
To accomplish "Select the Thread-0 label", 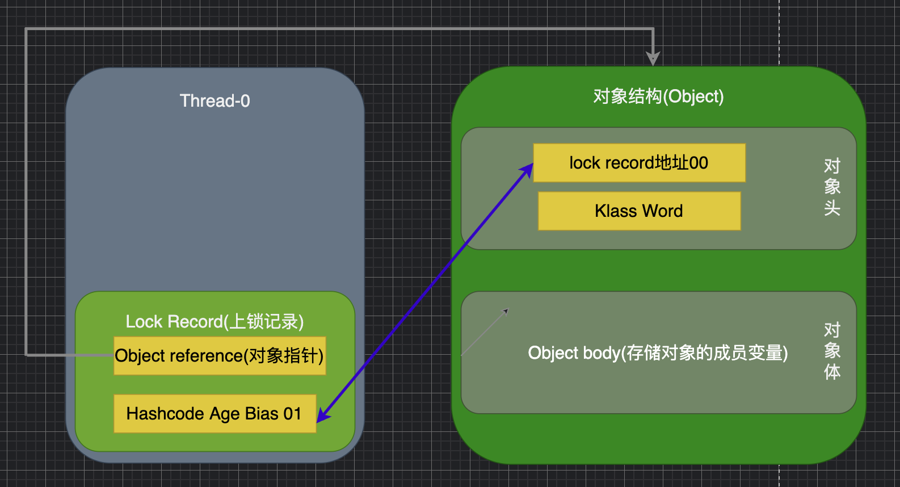I will (x=215, y=101).
